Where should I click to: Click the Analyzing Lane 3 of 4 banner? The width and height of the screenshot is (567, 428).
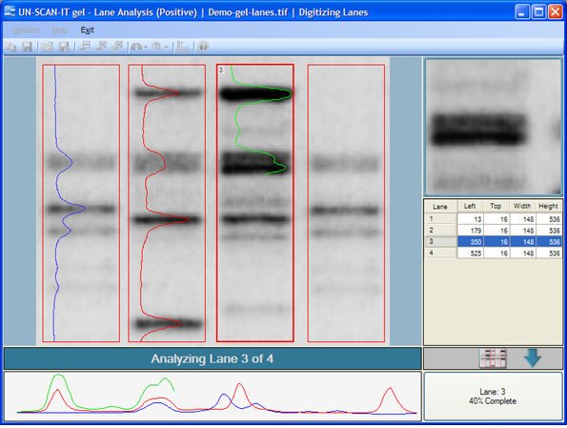[x=213, y=358]
